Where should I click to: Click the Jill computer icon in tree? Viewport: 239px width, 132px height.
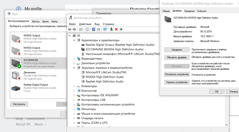tap(74, 36)
